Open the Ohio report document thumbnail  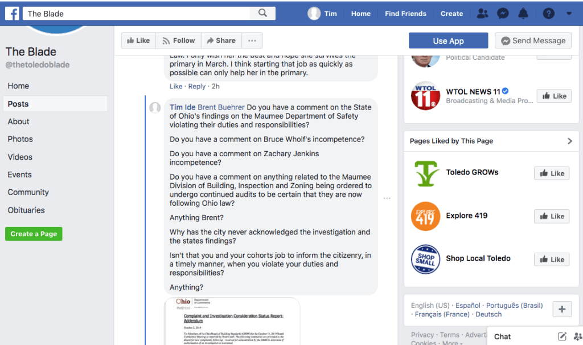click(232, 321)
